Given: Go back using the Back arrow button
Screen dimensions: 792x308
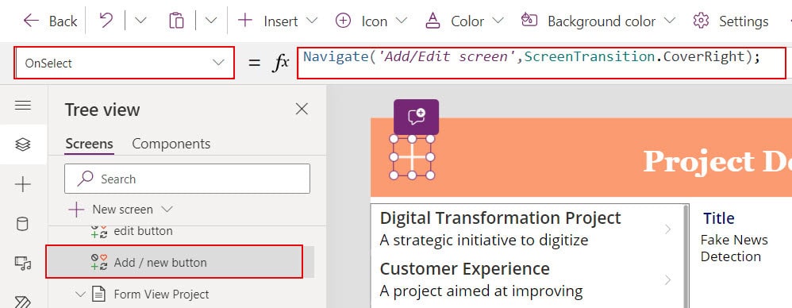Looking at the screenshot, I should point(51,21).
